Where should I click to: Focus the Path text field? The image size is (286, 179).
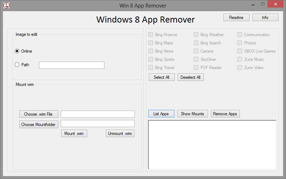(x=72, y=65)
